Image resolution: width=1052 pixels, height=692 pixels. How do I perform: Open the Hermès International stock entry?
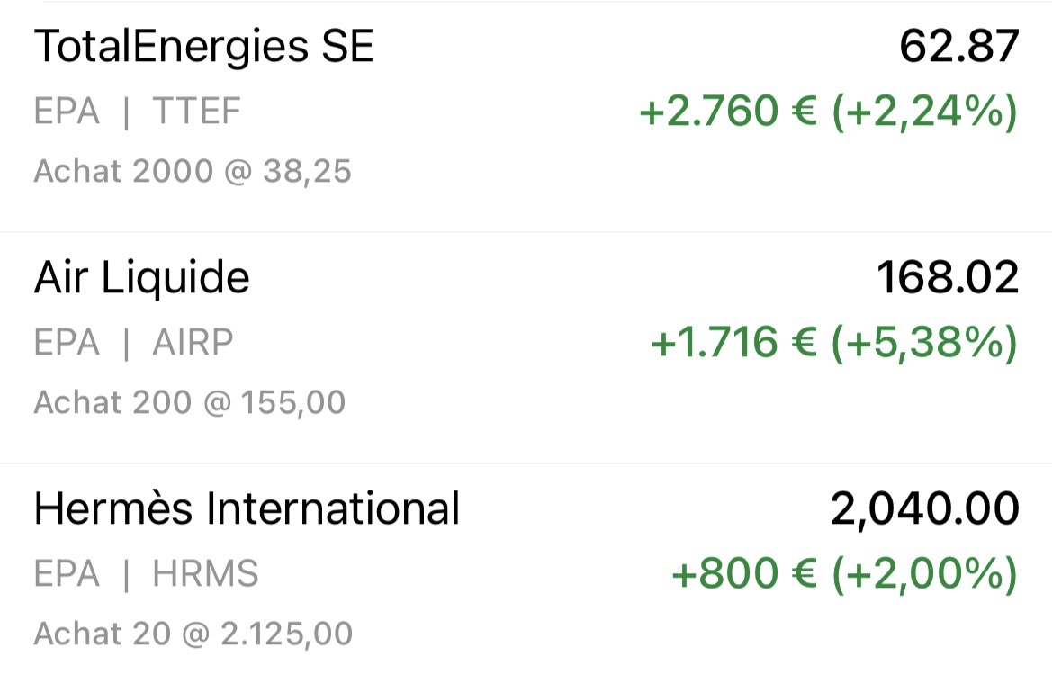(x=247, y=508)
